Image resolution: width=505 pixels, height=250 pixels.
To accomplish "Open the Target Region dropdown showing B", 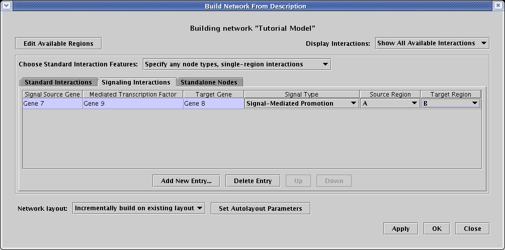I will point(451,104).
